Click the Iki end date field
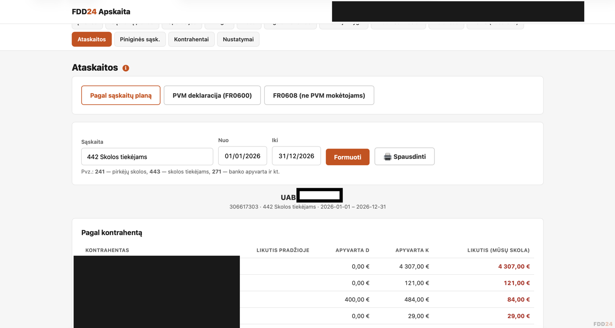The height and width of the screenshot is (328, 615). pyautogui.click(x=296, y=156)
